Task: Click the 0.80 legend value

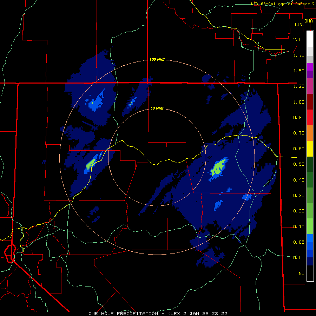Action: click(x=299, y=118)
